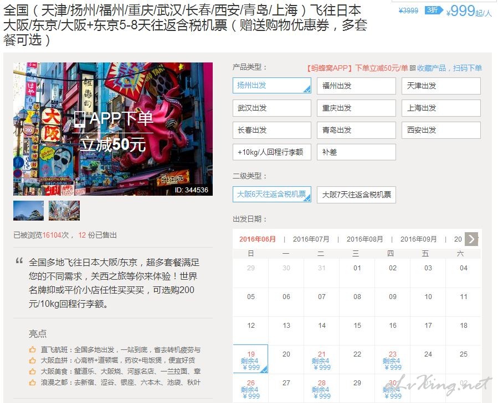This screenshot has height=403, width=498.
Task: Show next months with the arrow
Action: point(471,239)
